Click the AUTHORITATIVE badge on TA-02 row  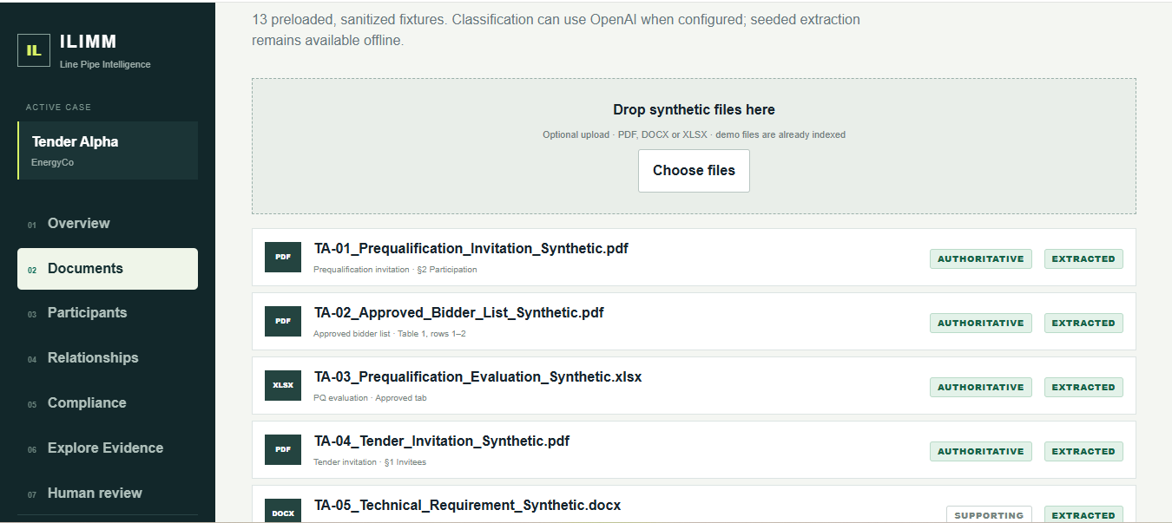981,323
